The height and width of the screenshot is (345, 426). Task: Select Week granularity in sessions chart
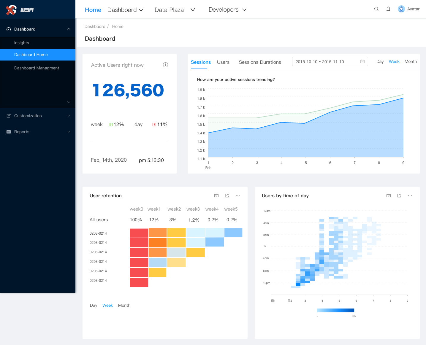pyautogui.click(x=394, y=61)
